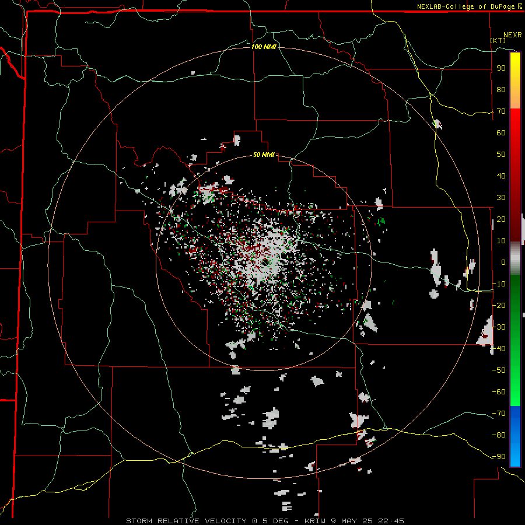Click the -10 scale value
This screenshot has width=525, height=525.
(x=499, y=284)
